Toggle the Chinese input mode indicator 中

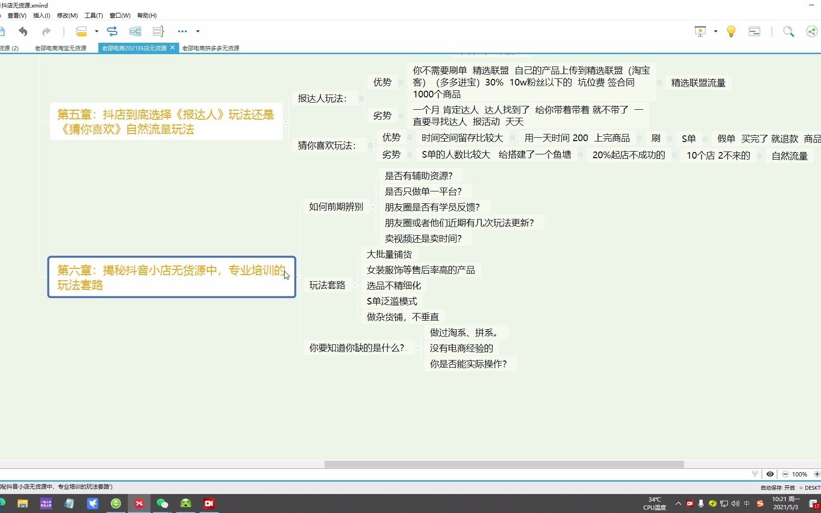pyautogui.click(x=747, y=503)
